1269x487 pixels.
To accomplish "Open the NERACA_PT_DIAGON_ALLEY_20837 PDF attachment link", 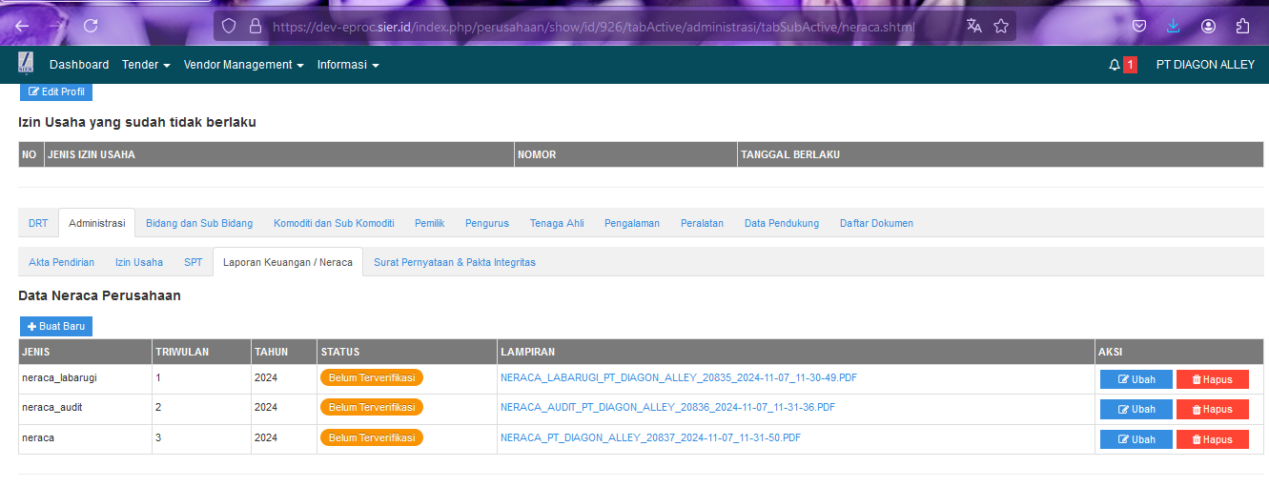I will coord(650,438).
